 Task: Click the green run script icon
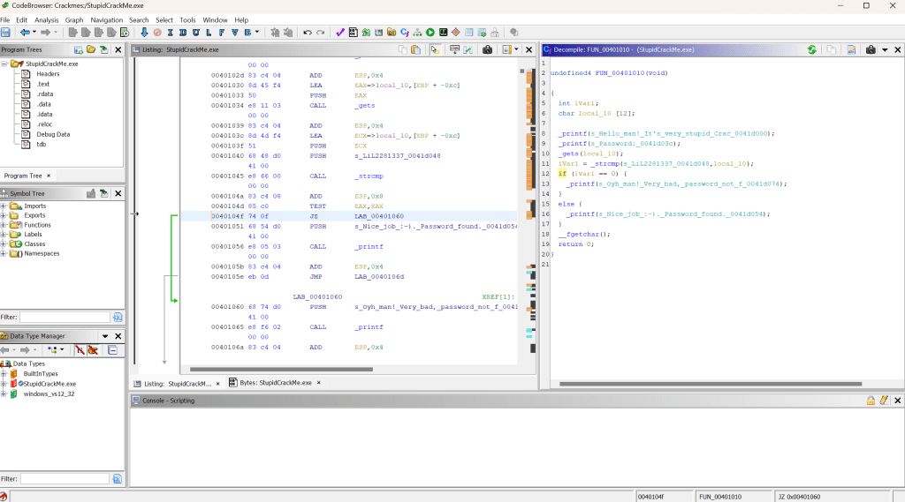430,33
